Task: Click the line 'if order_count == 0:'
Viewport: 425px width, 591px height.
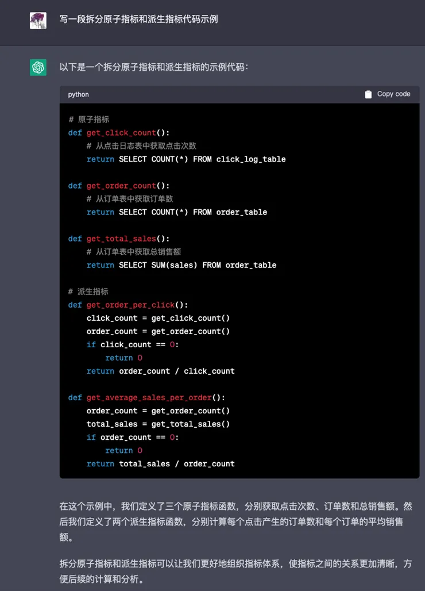Action: click(133, 438)
